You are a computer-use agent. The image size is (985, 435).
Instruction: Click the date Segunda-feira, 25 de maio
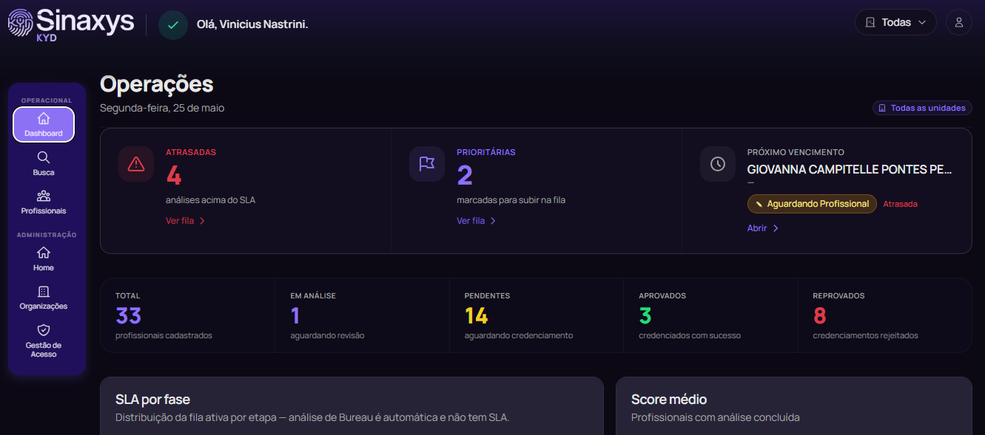162,108
